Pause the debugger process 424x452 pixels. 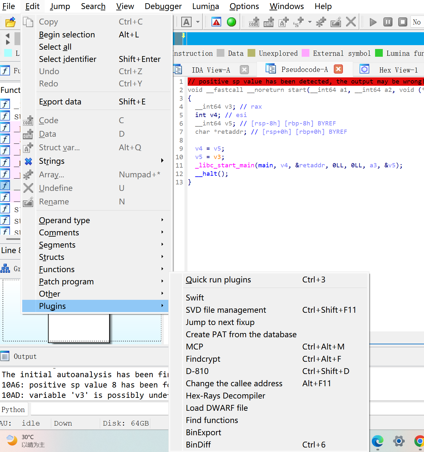[388, 22]
